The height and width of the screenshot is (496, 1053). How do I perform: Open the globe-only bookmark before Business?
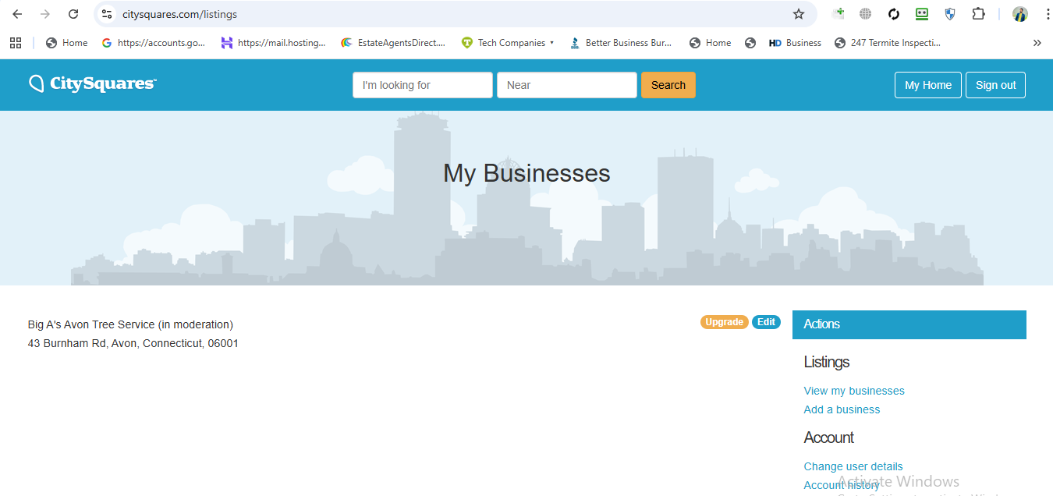click(x=750, y=43)
